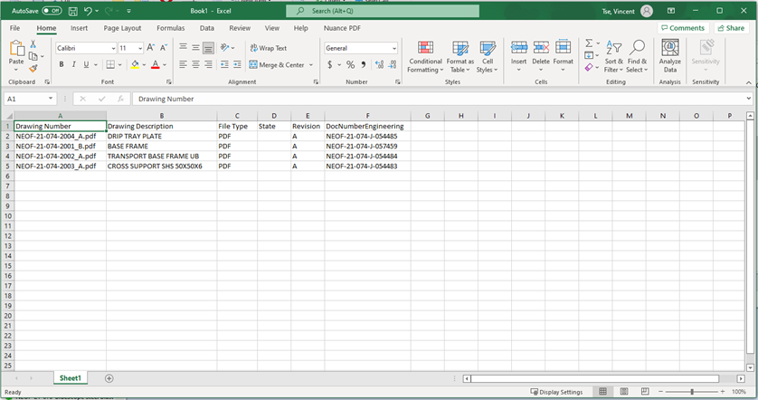The width and height of the screenshot is (758, 400).
Task: Open Find & Select magnifier
Action: pos(637,57)
